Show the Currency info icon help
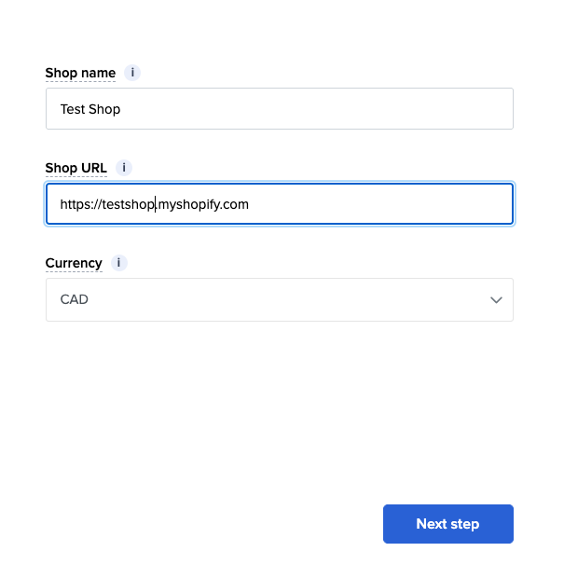Screen dimensions: 564x579 (x=118, y=263)
